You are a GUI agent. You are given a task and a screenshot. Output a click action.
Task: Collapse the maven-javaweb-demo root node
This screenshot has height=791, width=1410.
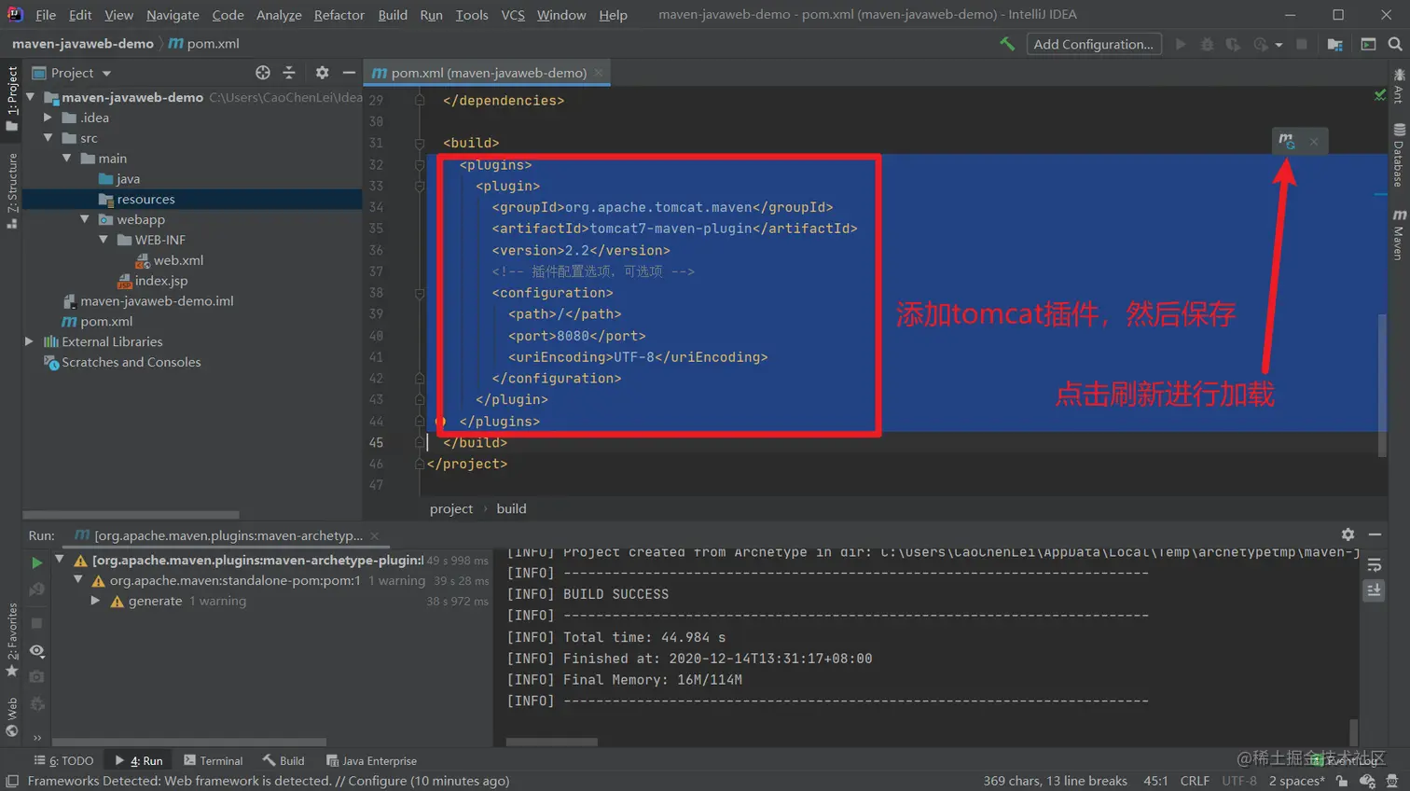31,97
